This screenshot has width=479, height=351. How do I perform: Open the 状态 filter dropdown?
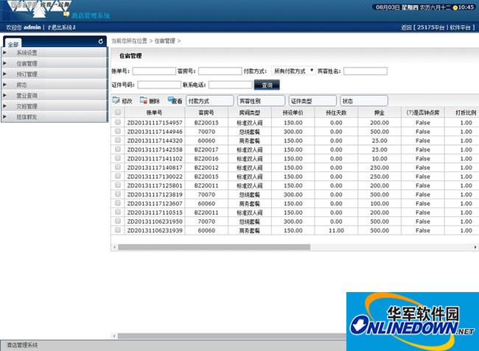click(x=364, y=101)
